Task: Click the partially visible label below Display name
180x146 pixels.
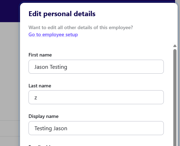Action: point(40,145)
